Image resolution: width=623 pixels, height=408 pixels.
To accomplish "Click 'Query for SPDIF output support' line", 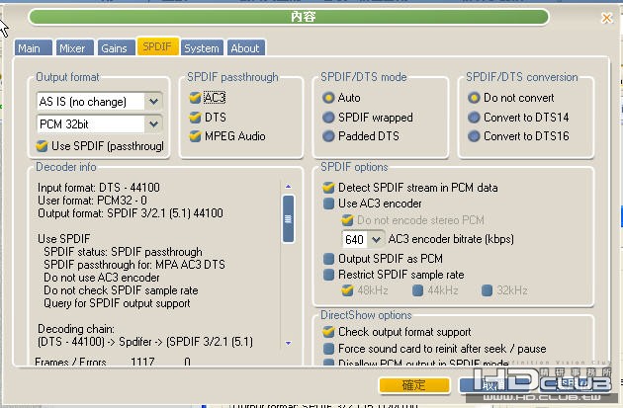I will [117, 303].
